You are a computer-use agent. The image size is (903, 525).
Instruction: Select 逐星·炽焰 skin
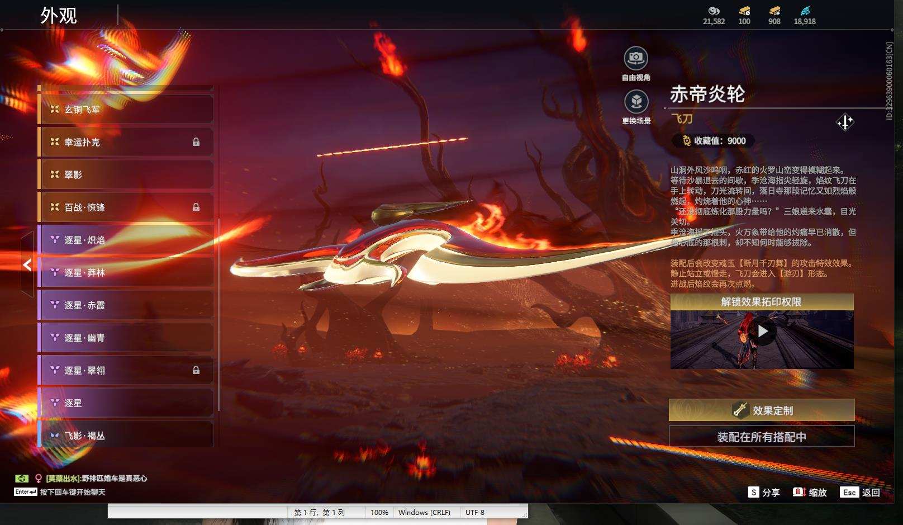(126, 240)
